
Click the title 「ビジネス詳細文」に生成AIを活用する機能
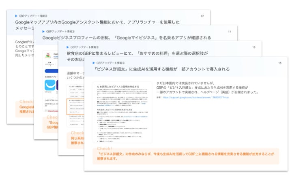(161, 69)
